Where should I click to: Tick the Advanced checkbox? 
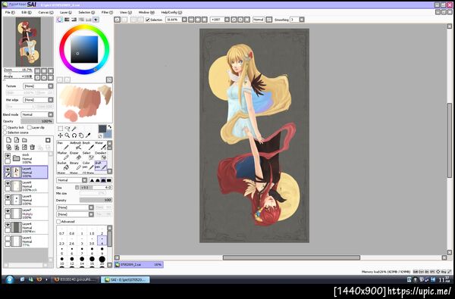coord(58,222)
